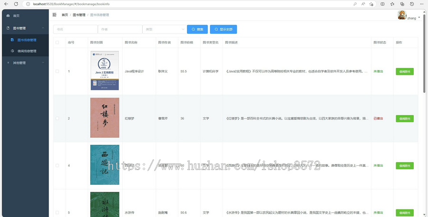This screenshot has width=428, height=217.
Task: Toggle select-all checkbox in table header
Action: 58,43
